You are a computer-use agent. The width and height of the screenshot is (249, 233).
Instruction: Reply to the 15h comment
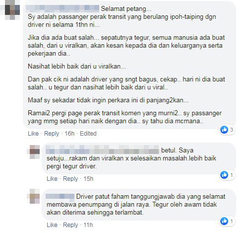pyautogui.click(x=70, y=179)
